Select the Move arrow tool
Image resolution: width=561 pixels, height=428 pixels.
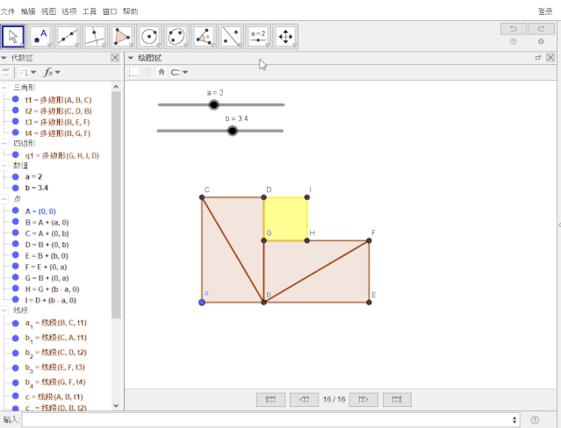pos(13,37)
